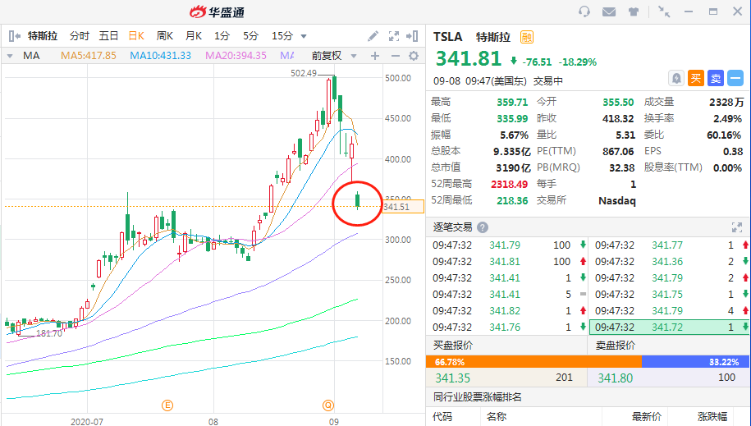
Task: Click the margin 融 badge
Action: (527, 37)
